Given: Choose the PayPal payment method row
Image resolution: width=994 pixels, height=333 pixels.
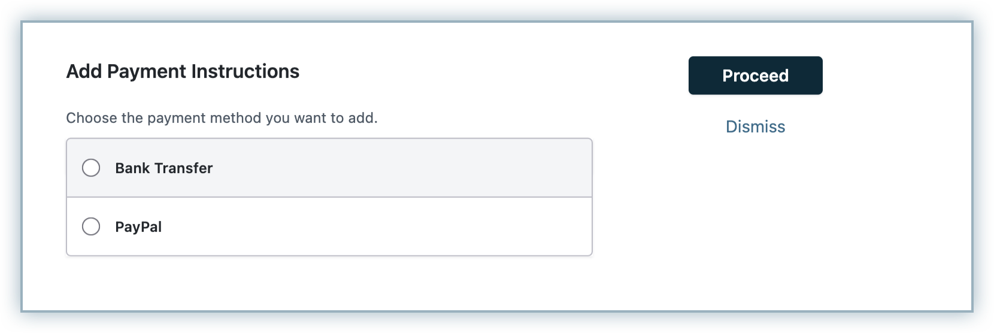Looking at the screenshot, I should point(329,226).
